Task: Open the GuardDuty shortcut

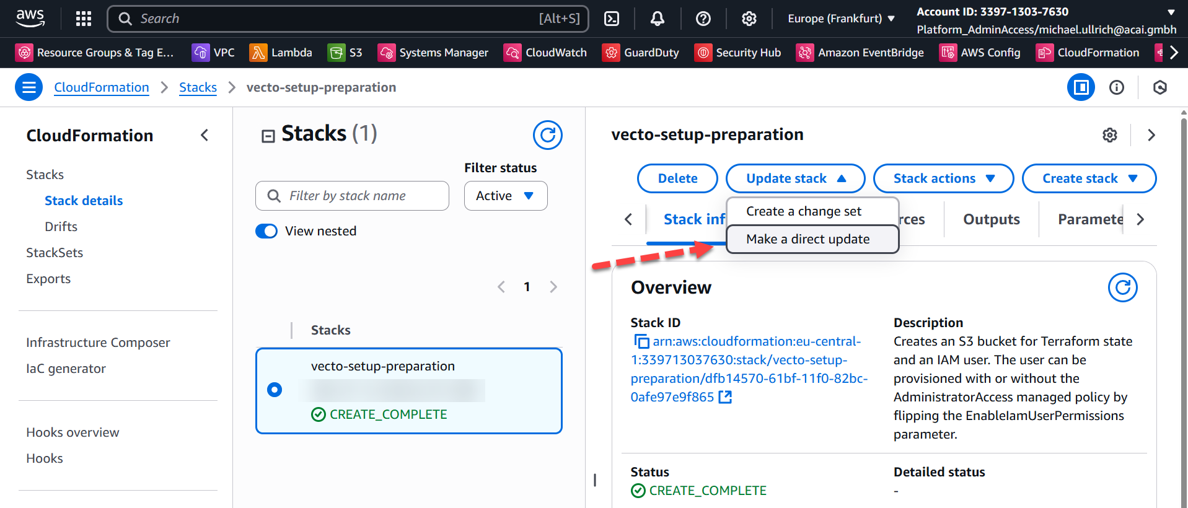Action: click(x=641, y=53)
